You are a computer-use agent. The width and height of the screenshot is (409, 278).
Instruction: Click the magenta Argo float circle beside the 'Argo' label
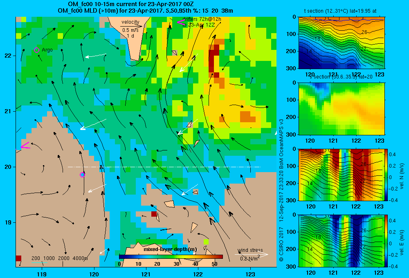point(36,50)
